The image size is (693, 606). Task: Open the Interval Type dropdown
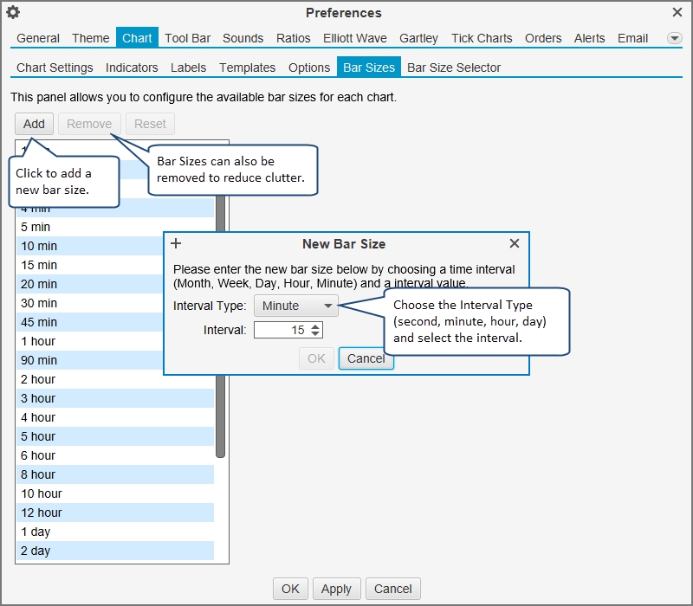296,306
